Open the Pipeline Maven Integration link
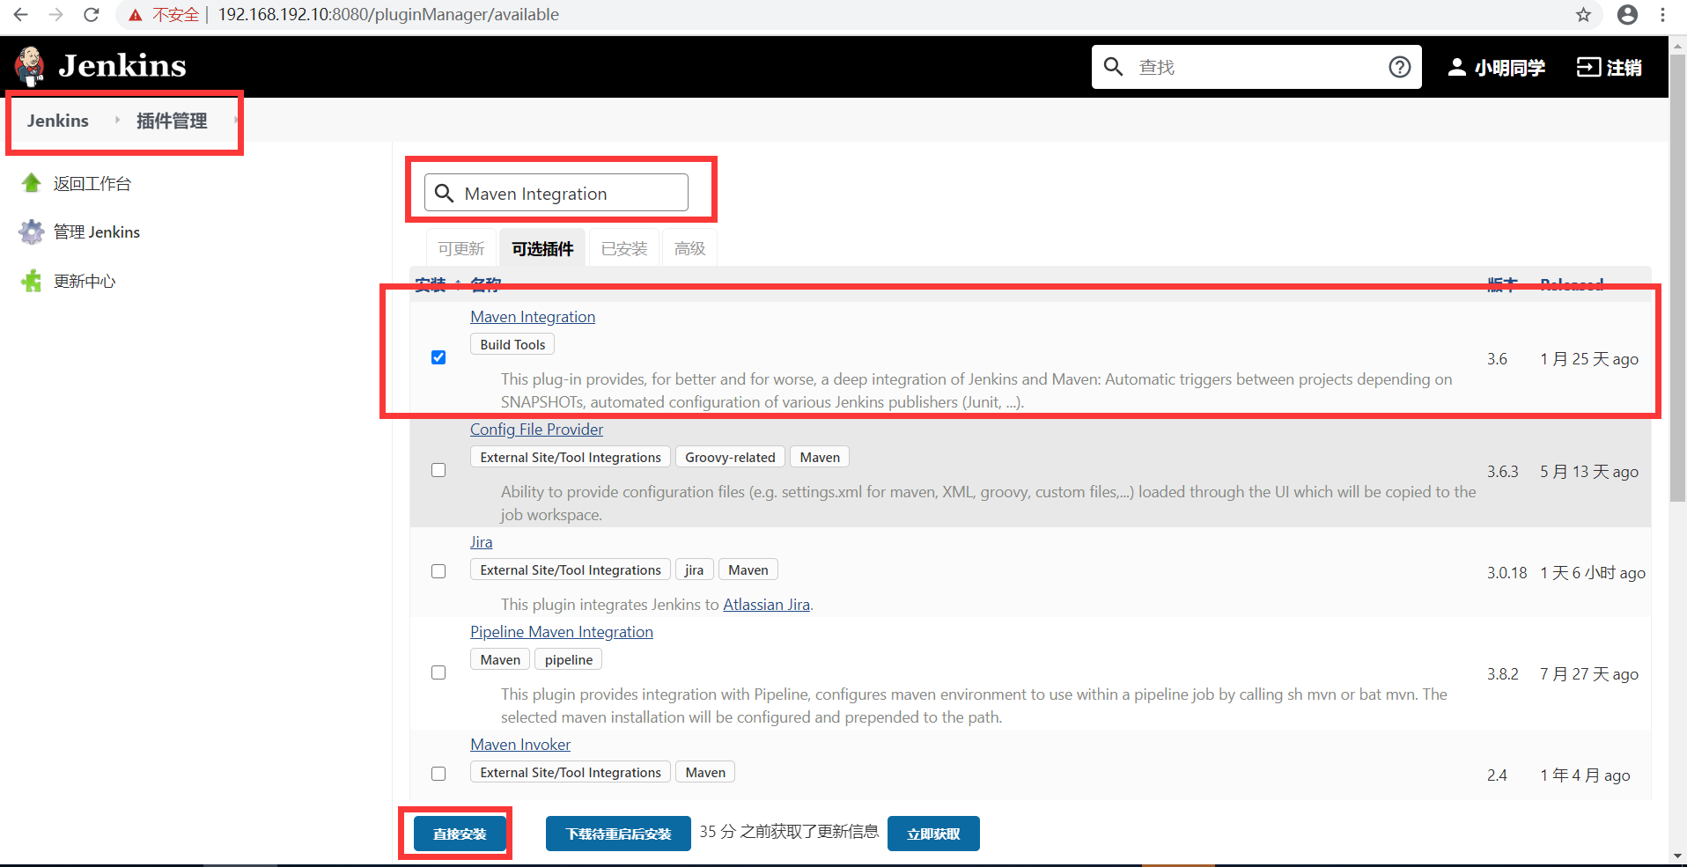 (x=562, y=632)
